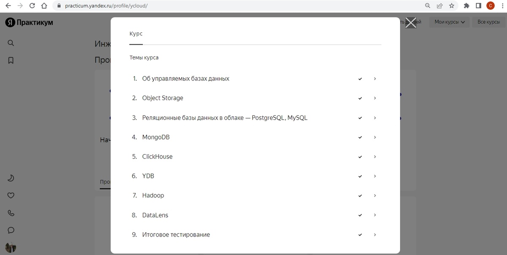Click the browser reload icon
Viewport: 507px width, 255px height.
pyautogui.click(x=32, y=6)
